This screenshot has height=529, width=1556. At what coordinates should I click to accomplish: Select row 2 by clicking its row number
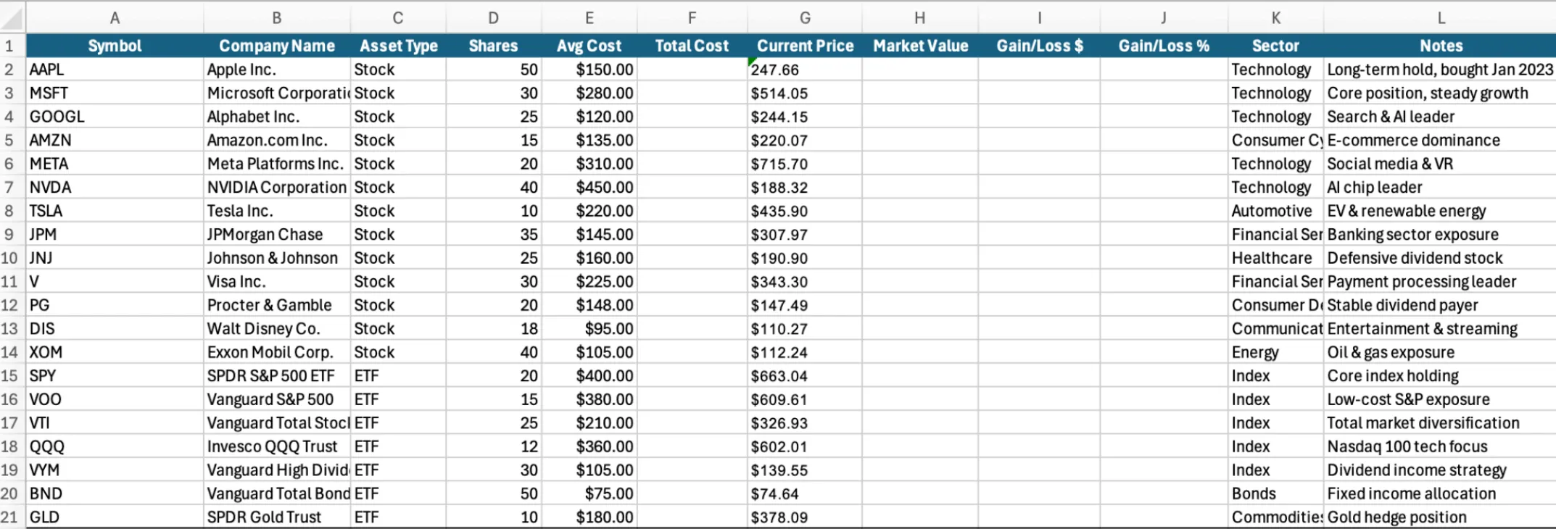(x=10, y=70)
